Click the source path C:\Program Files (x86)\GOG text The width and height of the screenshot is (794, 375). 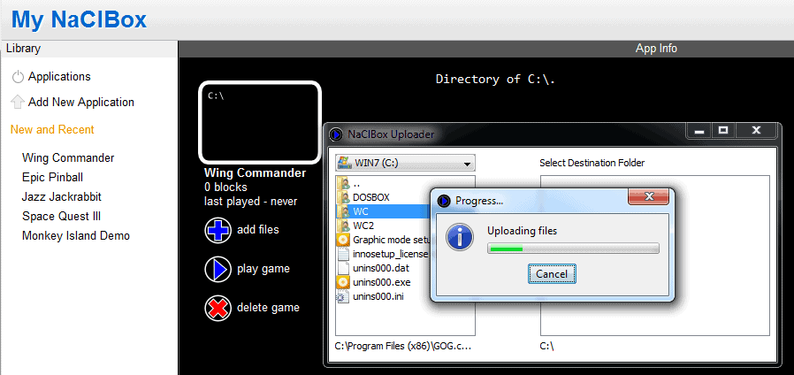[x=403, y=347]
